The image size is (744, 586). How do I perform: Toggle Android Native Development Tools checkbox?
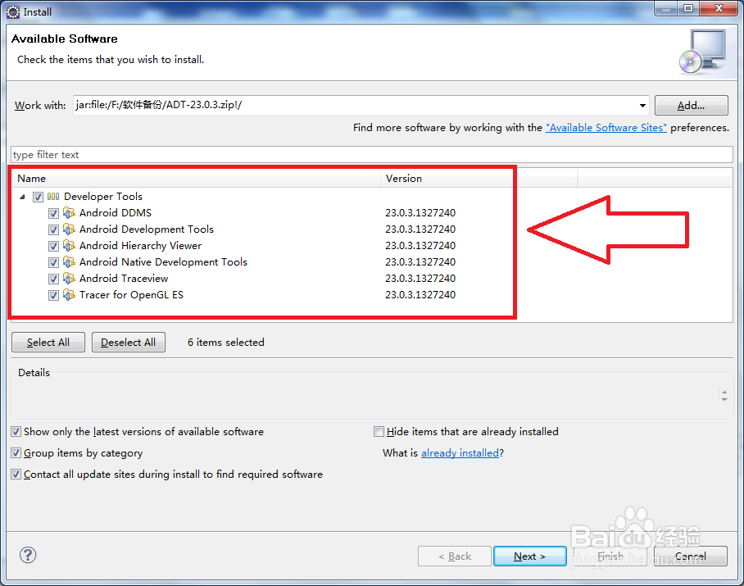(53, 262)
